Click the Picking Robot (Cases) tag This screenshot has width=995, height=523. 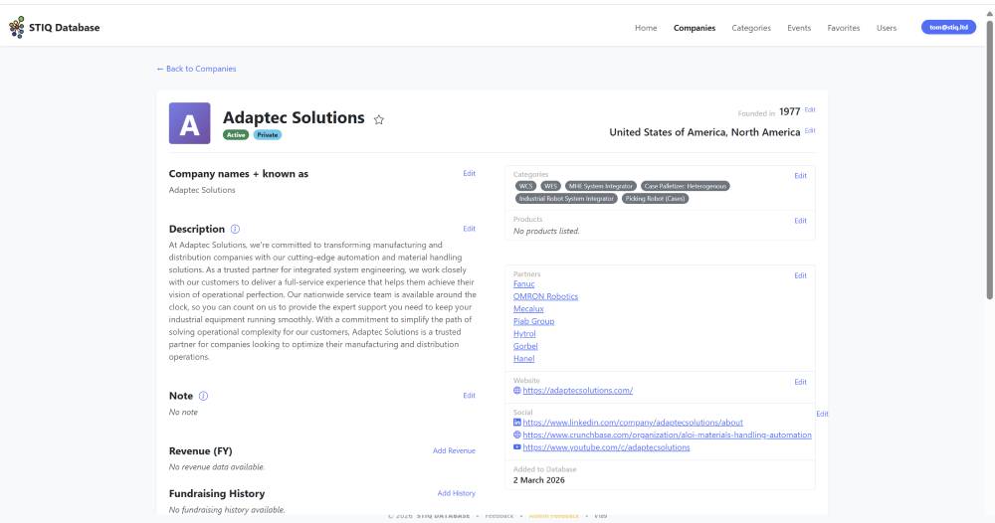tap(655, 199)
